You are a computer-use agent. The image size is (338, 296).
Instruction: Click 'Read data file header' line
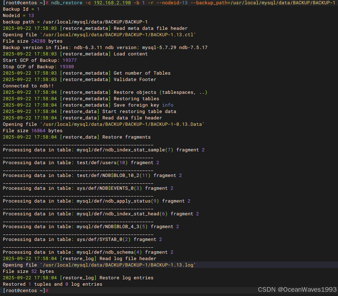coord(82,118)
